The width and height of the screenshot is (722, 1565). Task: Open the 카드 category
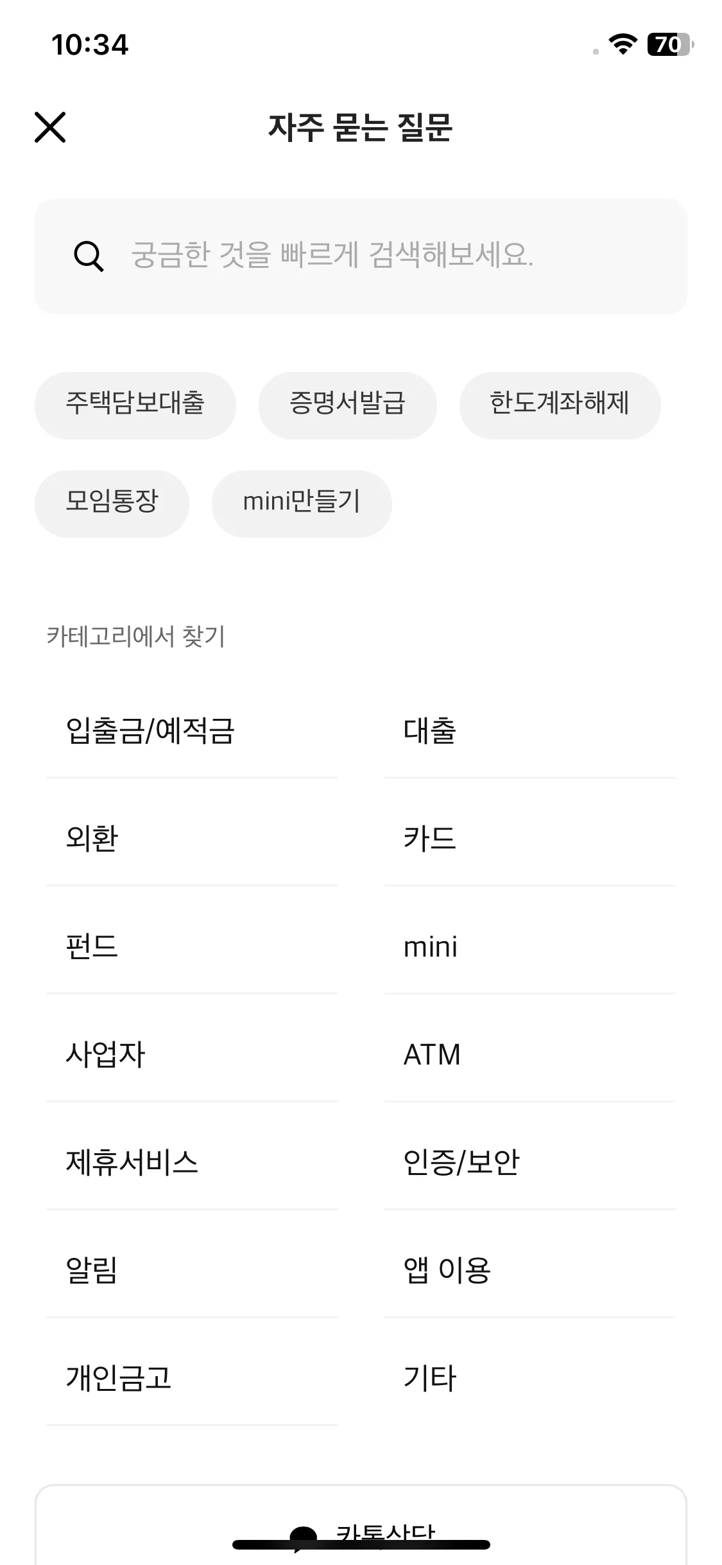tap(530, 838)
